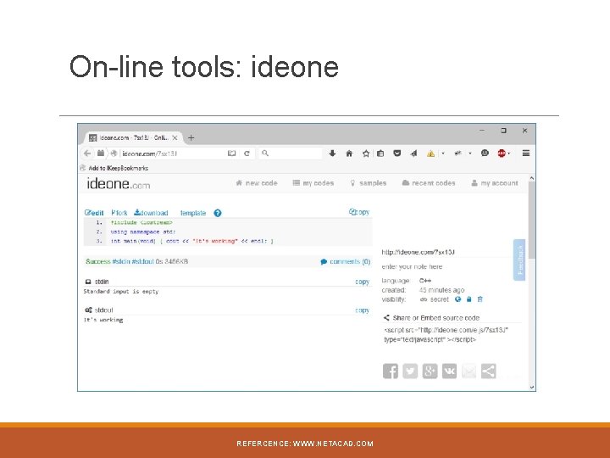Viewport: 610px width, 458px height.
Task: Open my account in ideone navigation
Action: pyautogui.click(x=495, y=183)
